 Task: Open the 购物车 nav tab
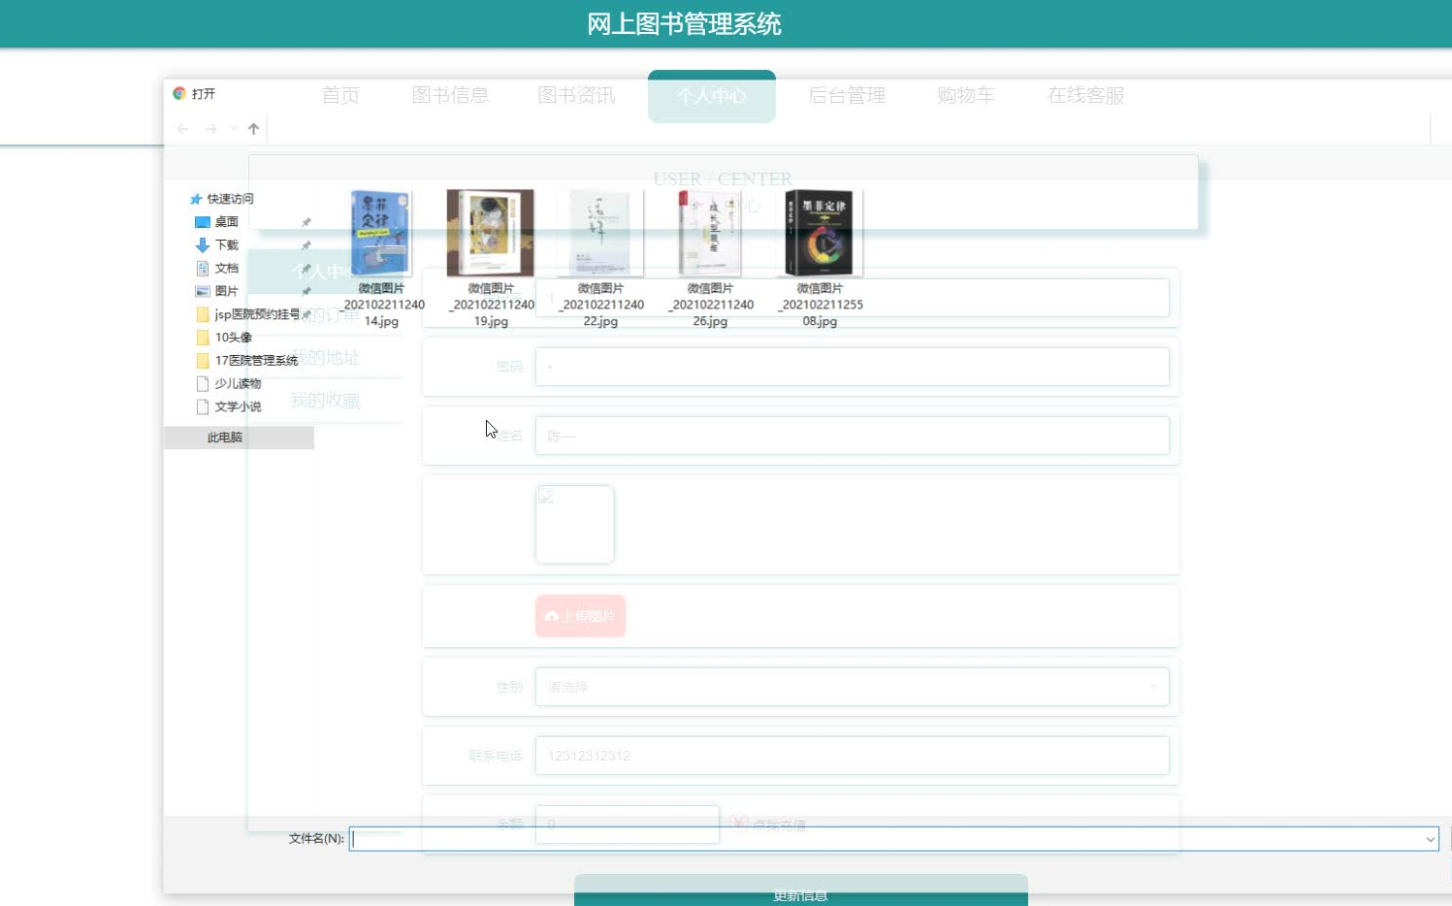coord(966,95)
